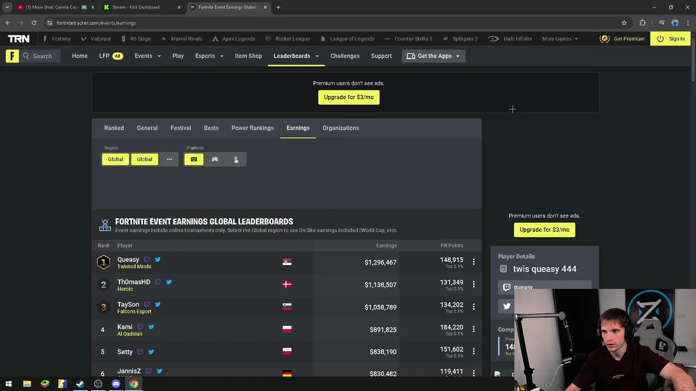The width and height of the screenshot is (696, 391).
Task: Go to Valorant tracker
Action: tap(96, 39)
